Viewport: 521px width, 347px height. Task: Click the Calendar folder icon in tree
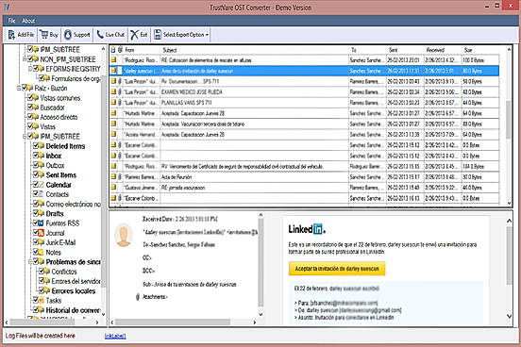coord(42,184)
